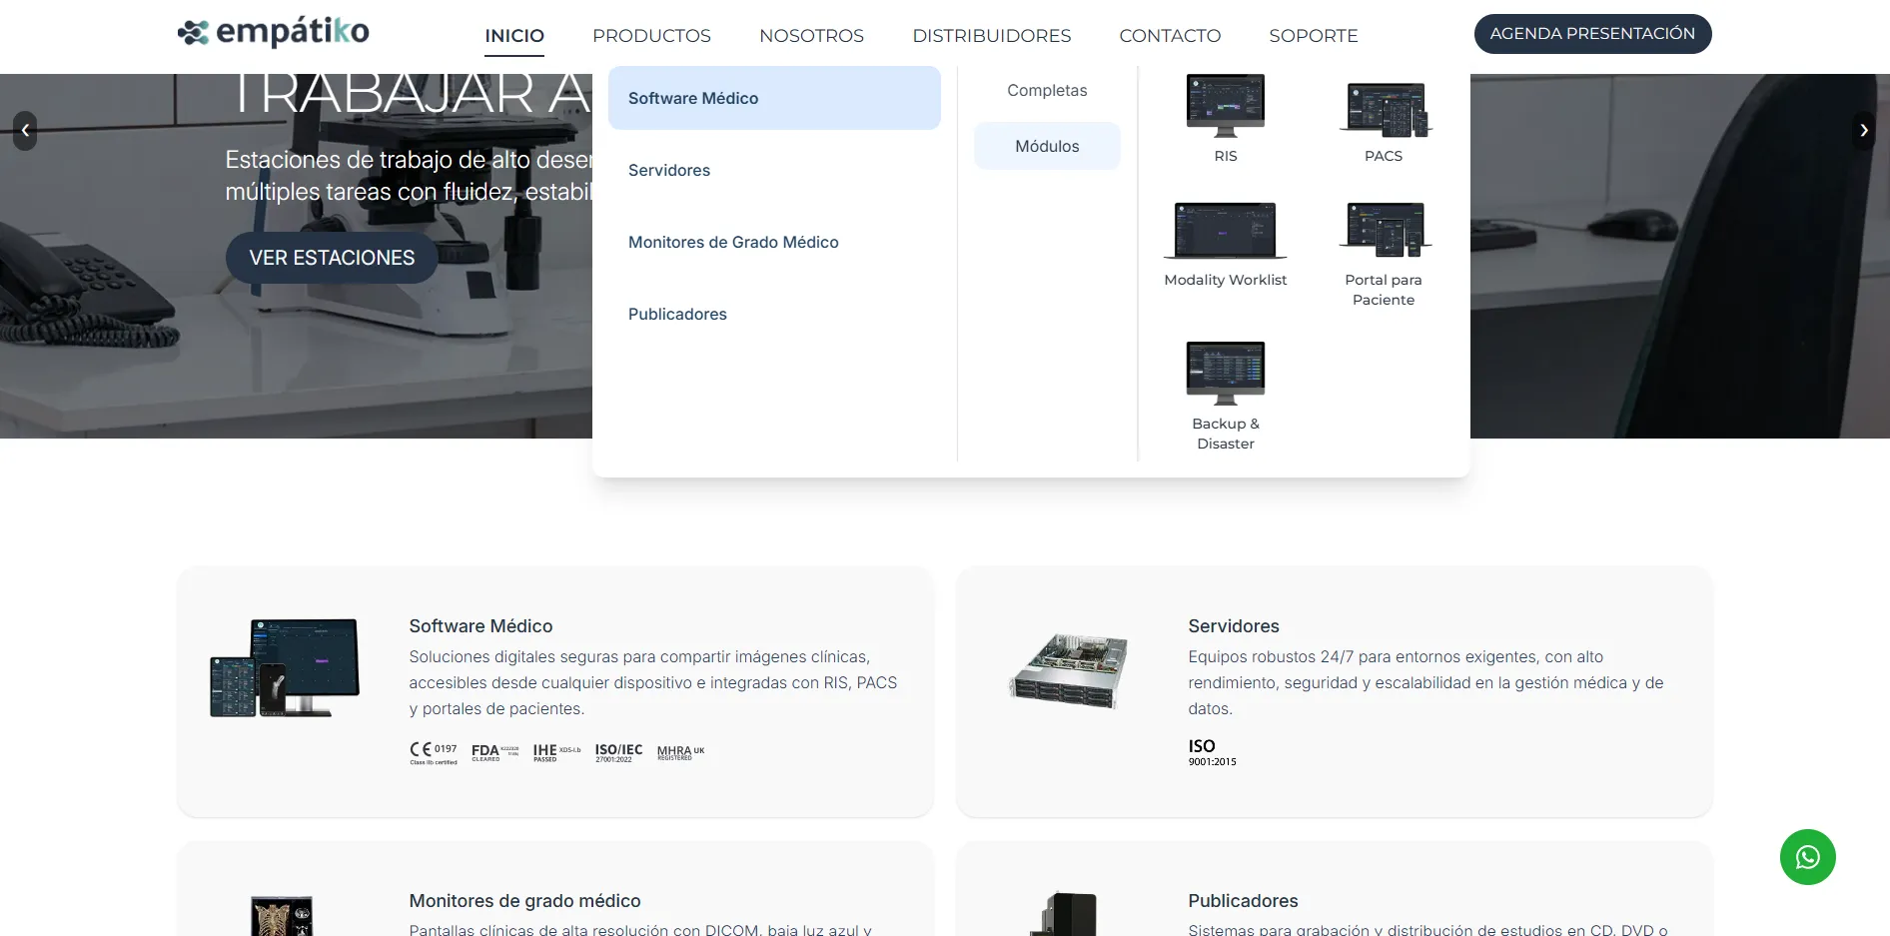Select Backup & Disaster module icon

pos(1225,373)
